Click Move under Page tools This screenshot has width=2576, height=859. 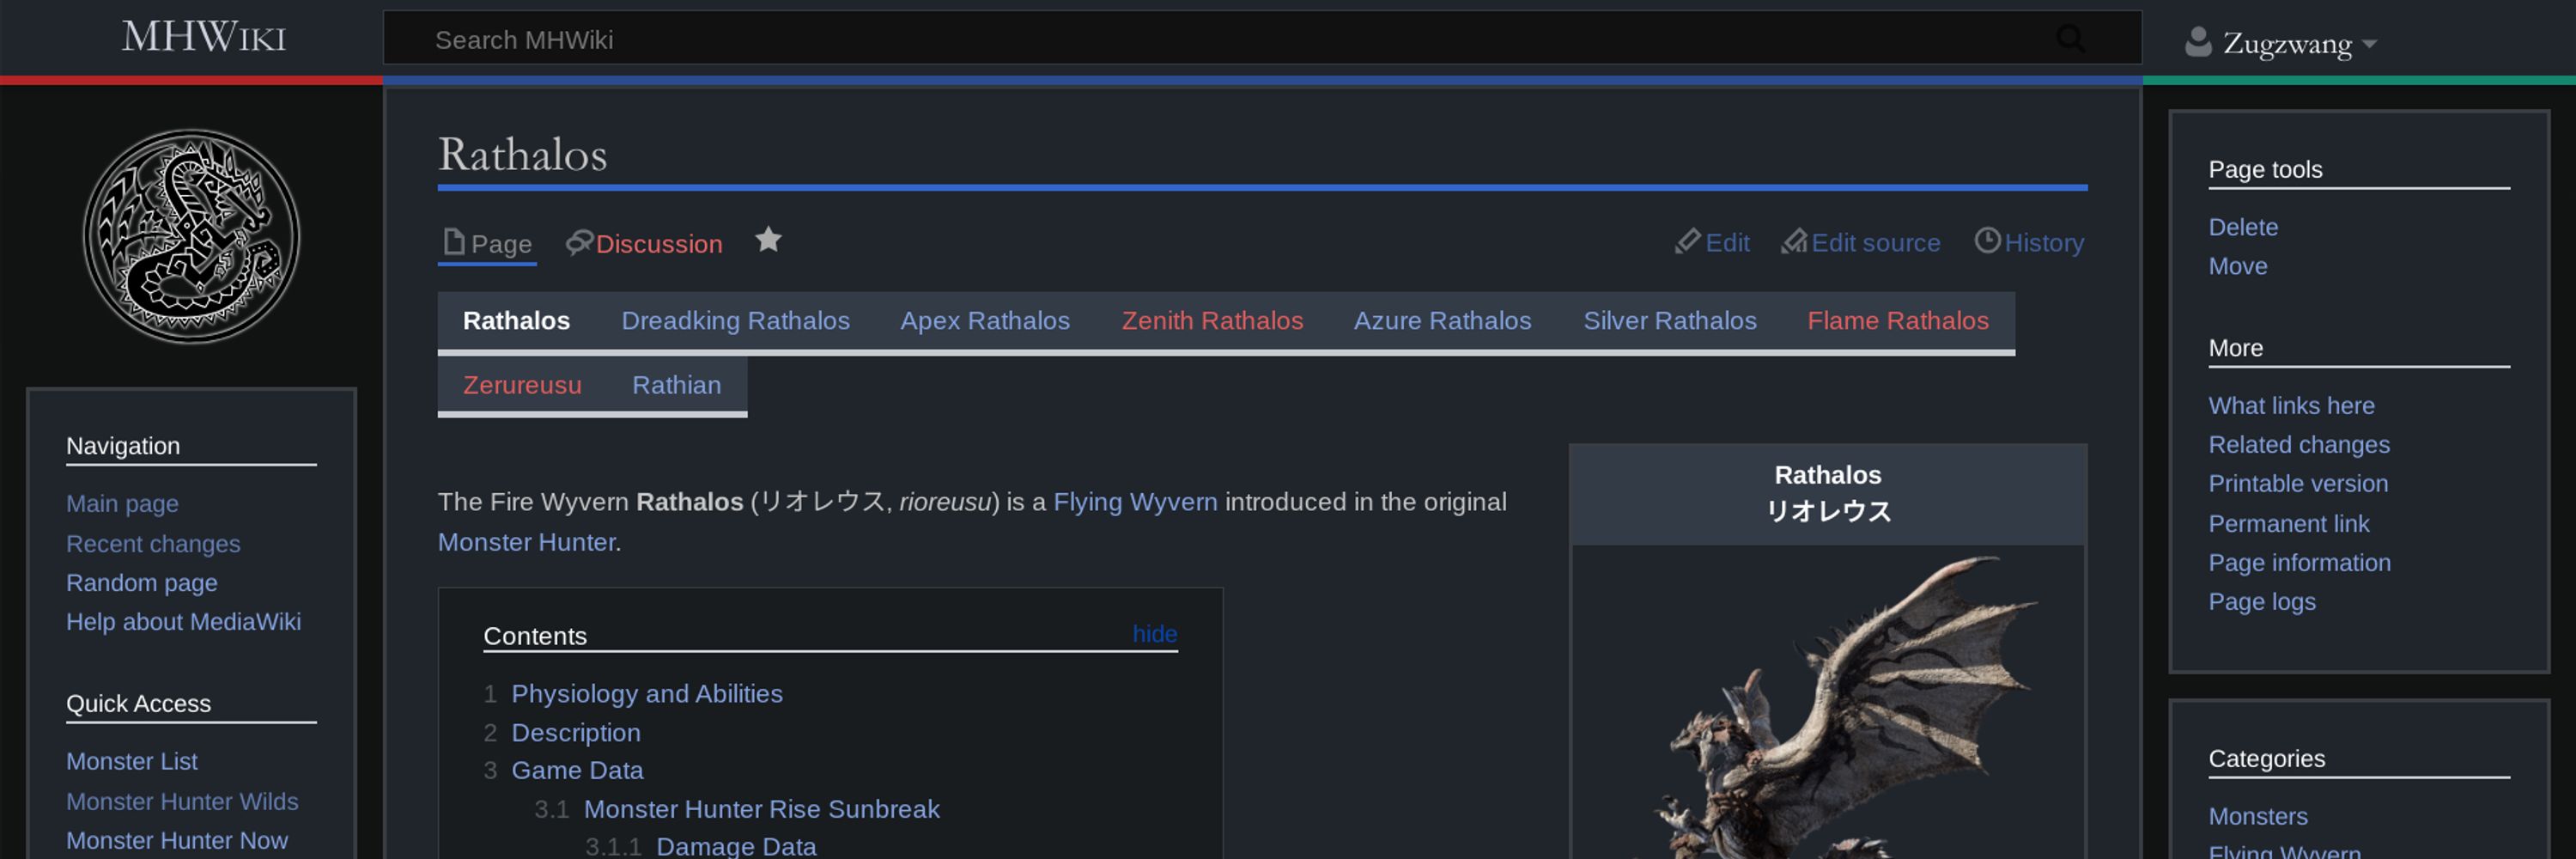(2238, 266)
